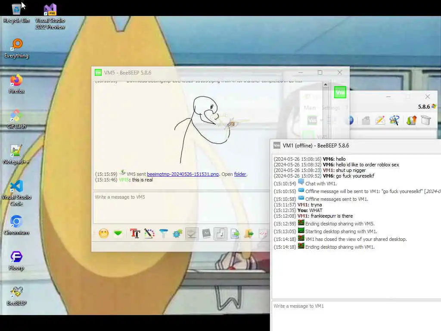Click the pencil note icon in main BeeBEEP toolbar
The width and height of the screenshot is (441, 331).
[x=380, y=121]
